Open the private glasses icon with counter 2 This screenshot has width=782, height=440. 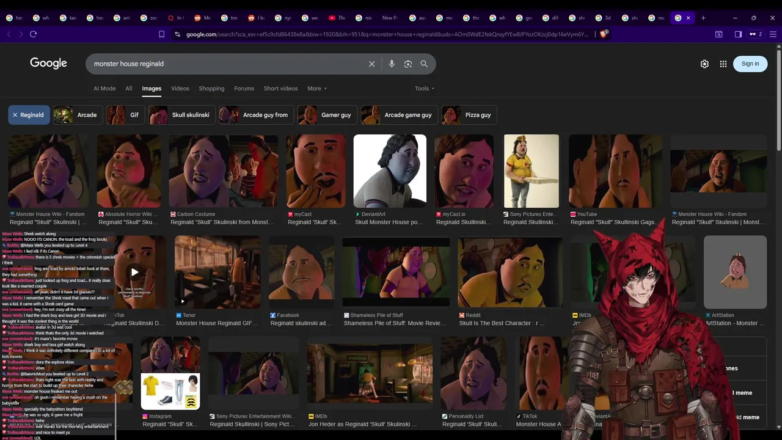[756, 34]
